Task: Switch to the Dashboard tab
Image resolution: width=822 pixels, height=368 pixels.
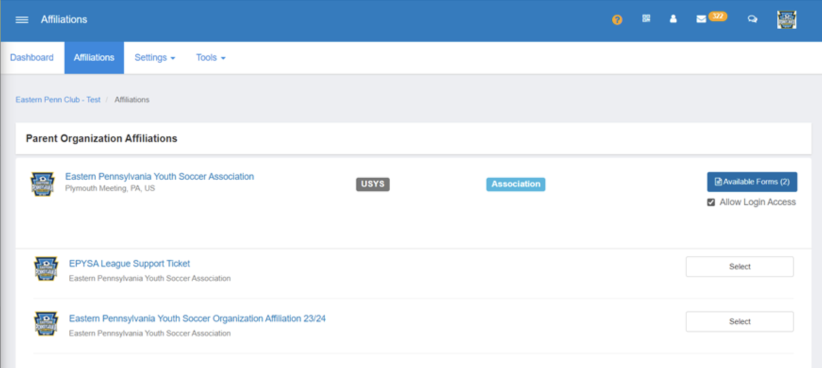Action: pos(32,58)
